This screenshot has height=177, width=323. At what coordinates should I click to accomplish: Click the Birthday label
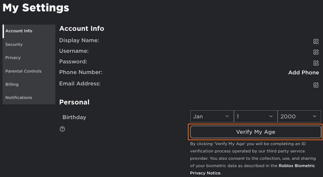[74, 117]
